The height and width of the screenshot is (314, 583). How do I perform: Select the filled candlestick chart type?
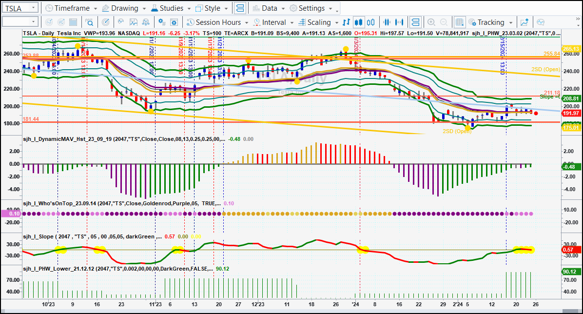[x=358, y=22]
